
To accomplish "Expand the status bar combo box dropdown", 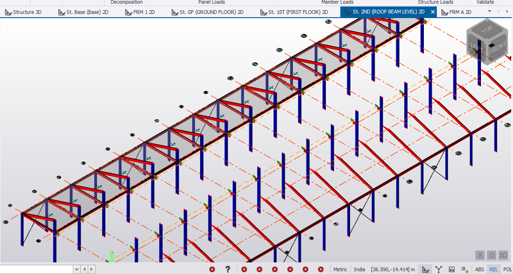I will pos(77,270).
